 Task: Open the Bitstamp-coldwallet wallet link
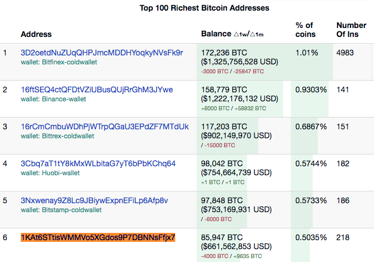pyautogui.click(x=72, y=210)
